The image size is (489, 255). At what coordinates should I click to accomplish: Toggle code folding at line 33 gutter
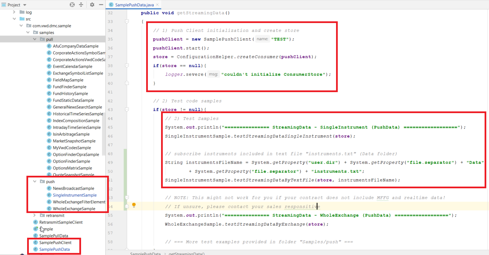coord(127,21)
